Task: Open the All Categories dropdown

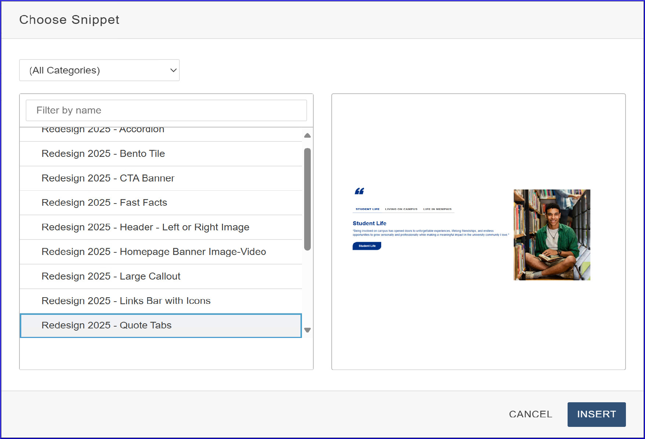Action: click(x=99, y=70)
